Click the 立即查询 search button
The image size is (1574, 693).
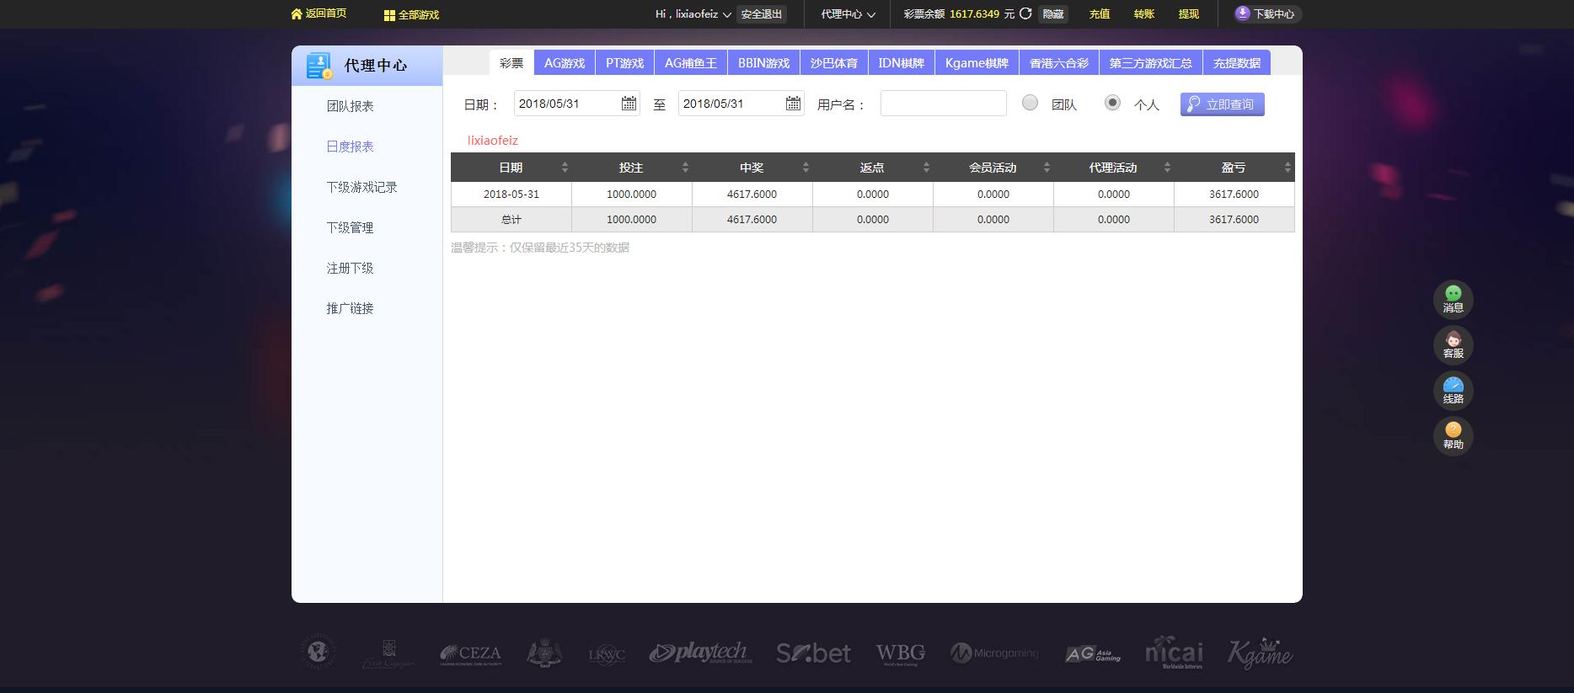pos(1222,104)
